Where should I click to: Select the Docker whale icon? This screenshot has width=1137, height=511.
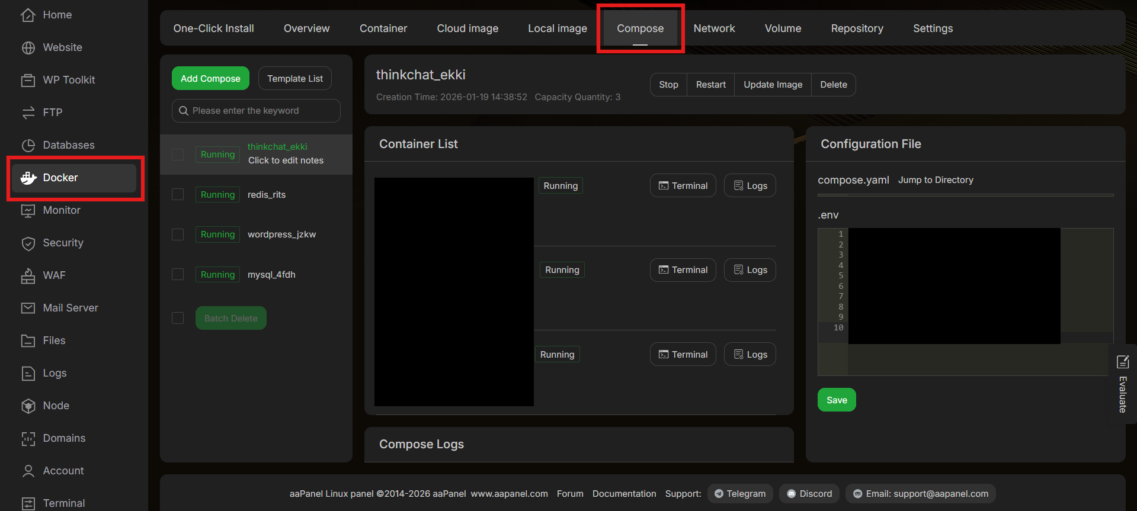click(x=28, y=178)
